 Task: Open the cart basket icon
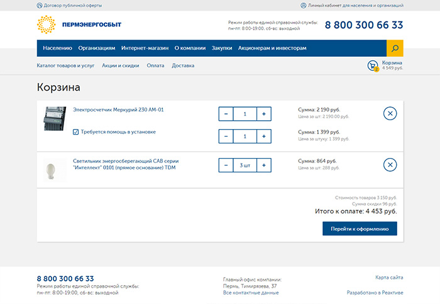tap(373, 65)
